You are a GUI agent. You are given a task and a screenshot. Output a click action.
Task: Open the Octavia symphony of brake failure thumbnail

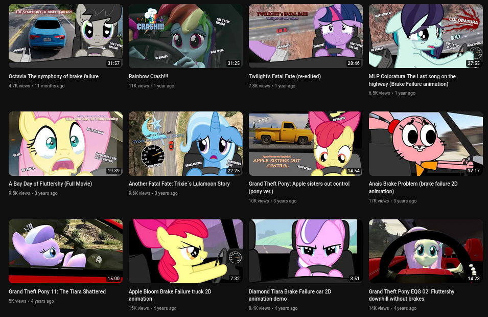pos(66,36)
